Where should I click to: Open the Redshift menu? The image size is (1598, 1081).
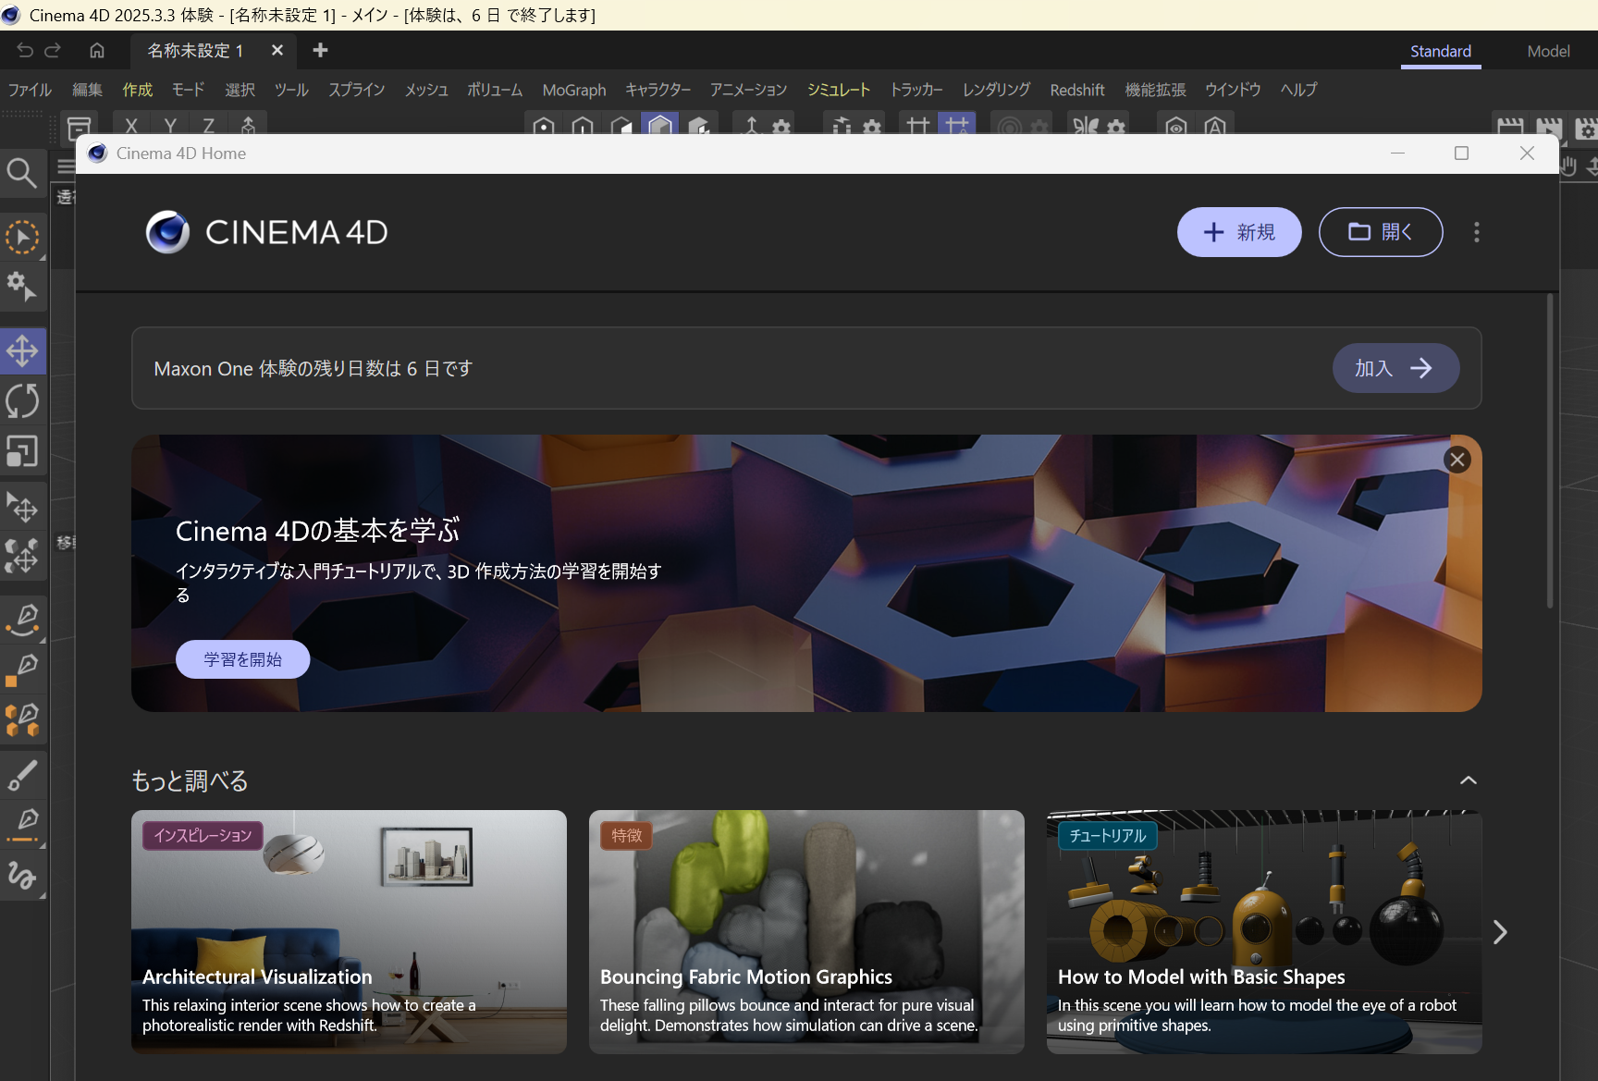click(x=1077, y=90)
